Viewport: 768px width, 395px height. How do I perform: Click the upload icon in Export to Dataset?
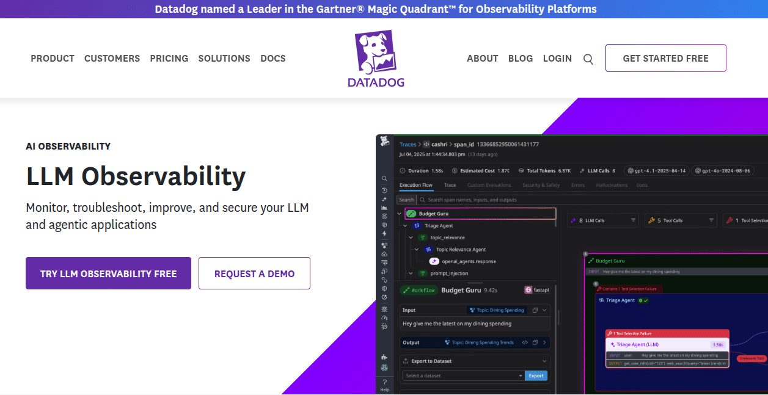click(x=406, y=361)
